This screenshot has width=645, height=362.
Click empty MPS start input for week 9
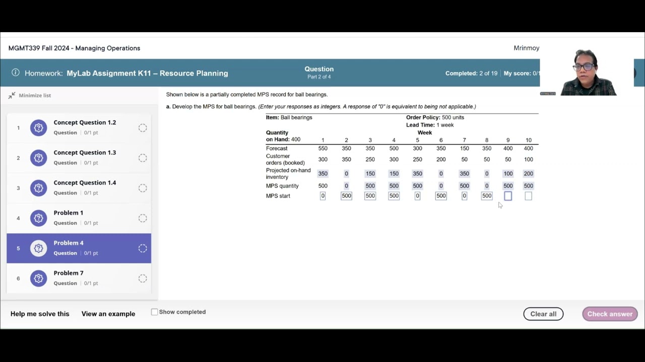point(508,196)
